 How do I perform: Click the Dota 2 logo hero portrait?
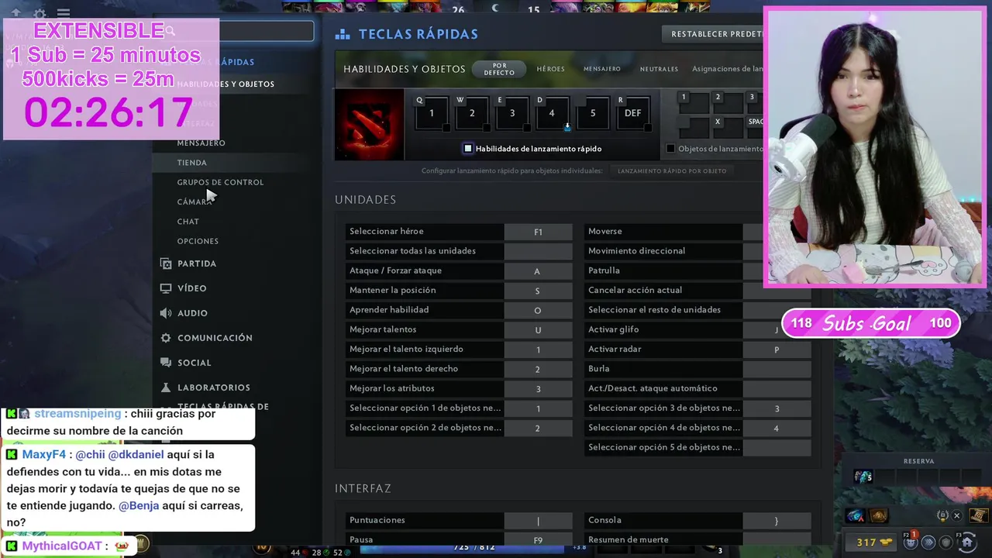click(369, 124)
